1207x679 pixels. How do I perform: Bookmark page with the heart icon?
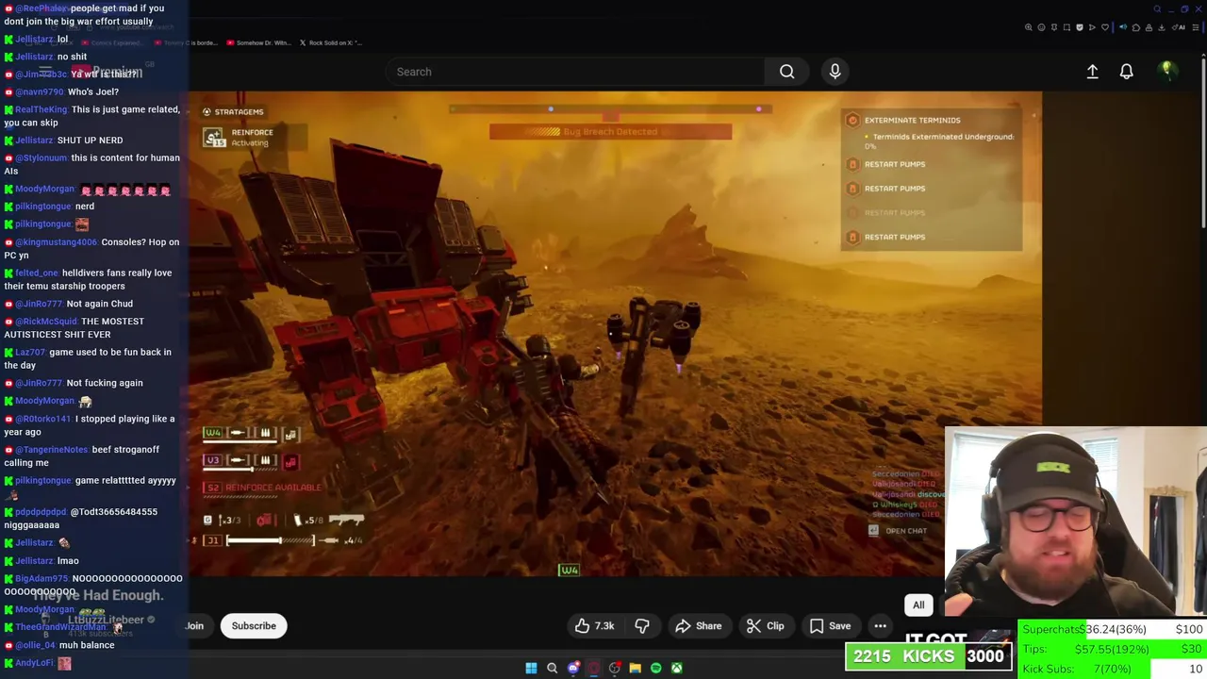coord(1105,27)
